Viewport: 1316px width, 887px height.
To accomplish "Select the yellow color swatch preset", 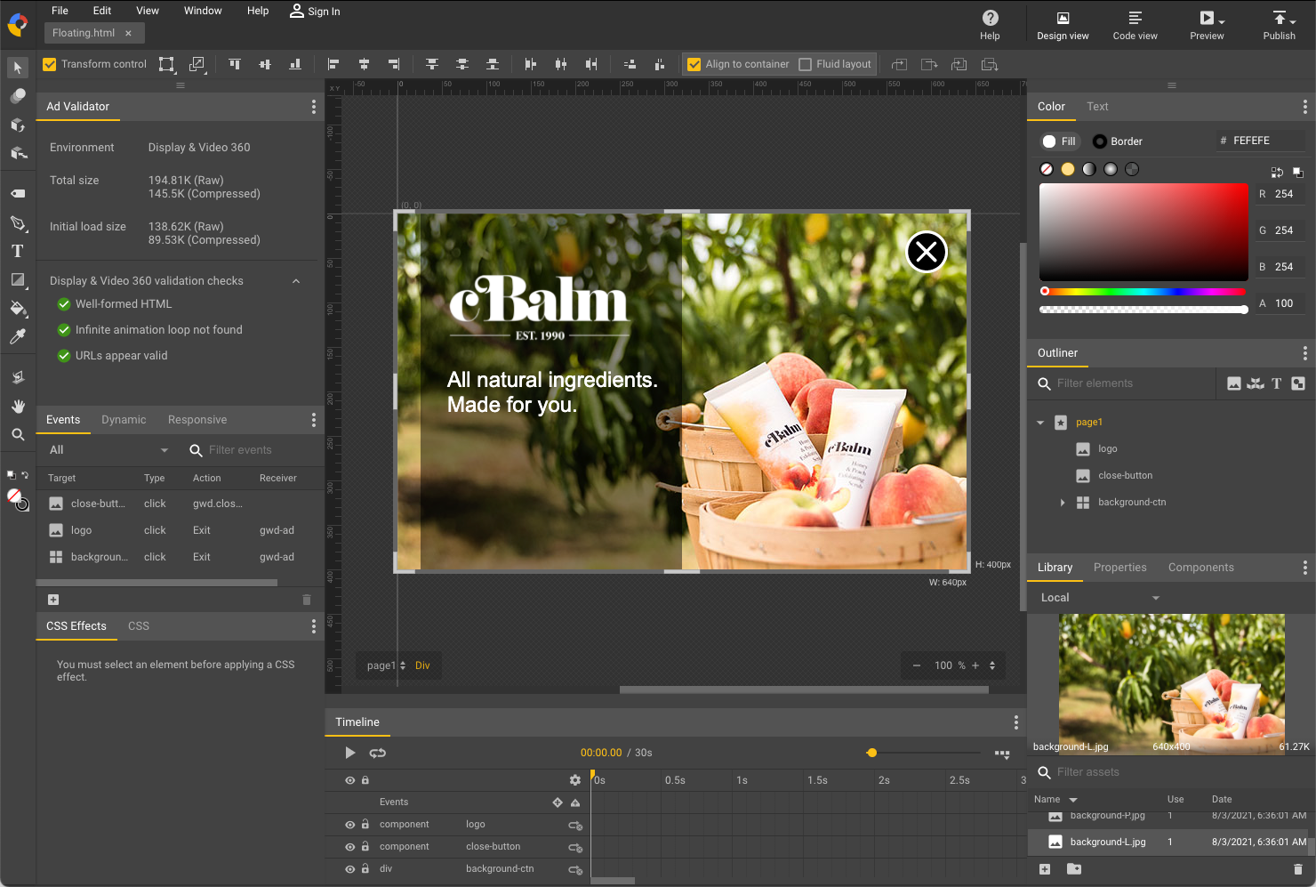I will 1068,168.
